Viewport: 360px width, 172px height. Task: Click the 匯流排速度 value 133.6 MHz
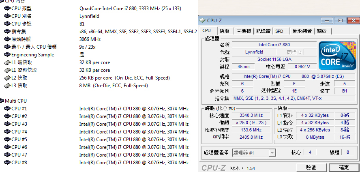[x=251, y=130]
